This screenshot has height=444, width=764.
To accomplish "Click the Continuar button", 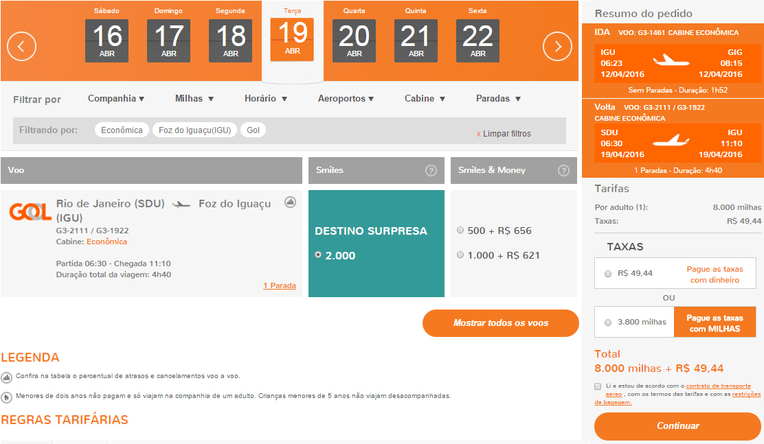I will [677, 426].
